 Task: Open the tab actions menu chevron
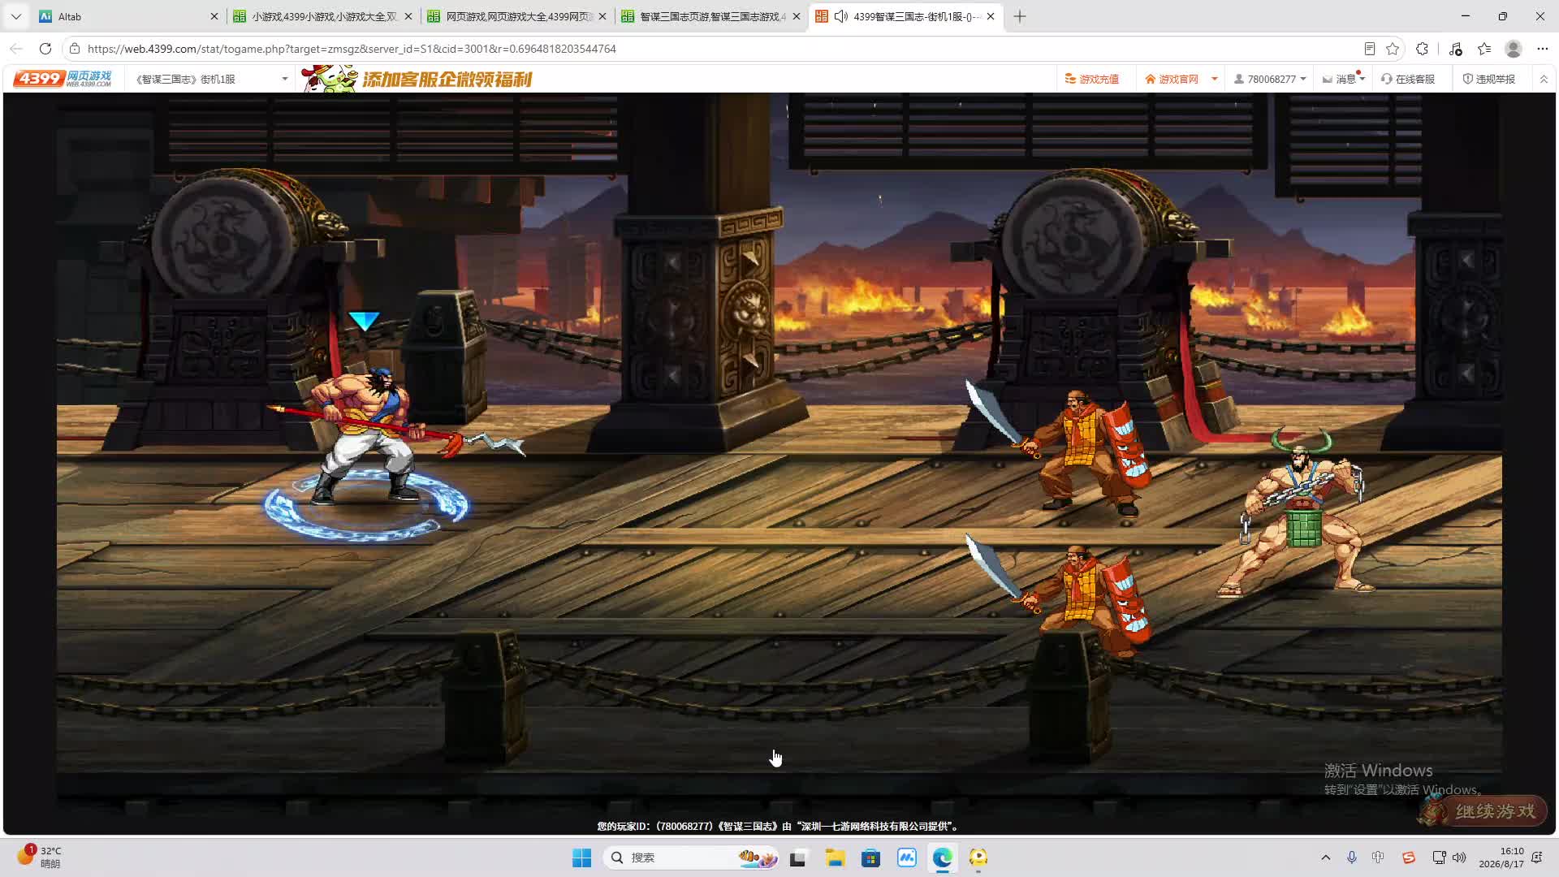click(x=16, y=16)
